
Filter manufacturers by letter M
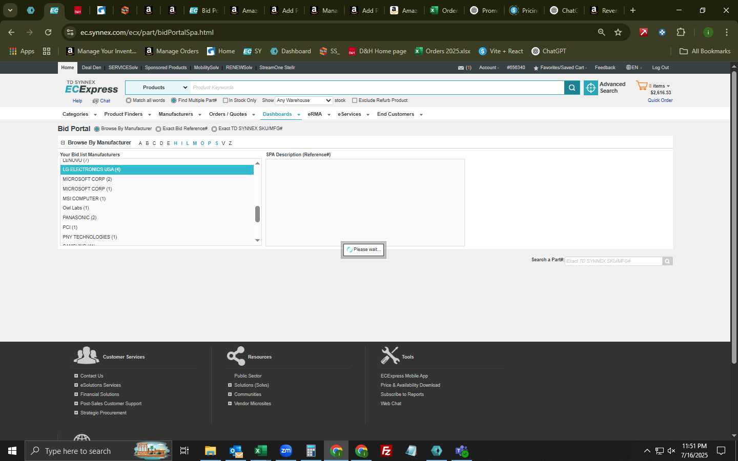(195, 143)
